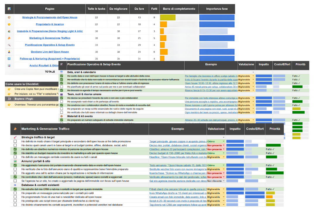Image resolution: width=316 pixels, height=216 pixels.
Task: Tick 'Ho assegnato ruoli chiari' checkbox
Action: pos(61,102)
